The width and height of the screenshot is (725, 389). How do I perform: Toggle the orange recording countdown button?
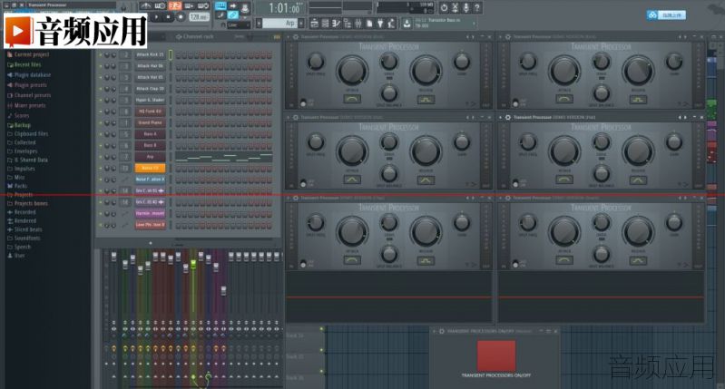[x=174, y=6]
